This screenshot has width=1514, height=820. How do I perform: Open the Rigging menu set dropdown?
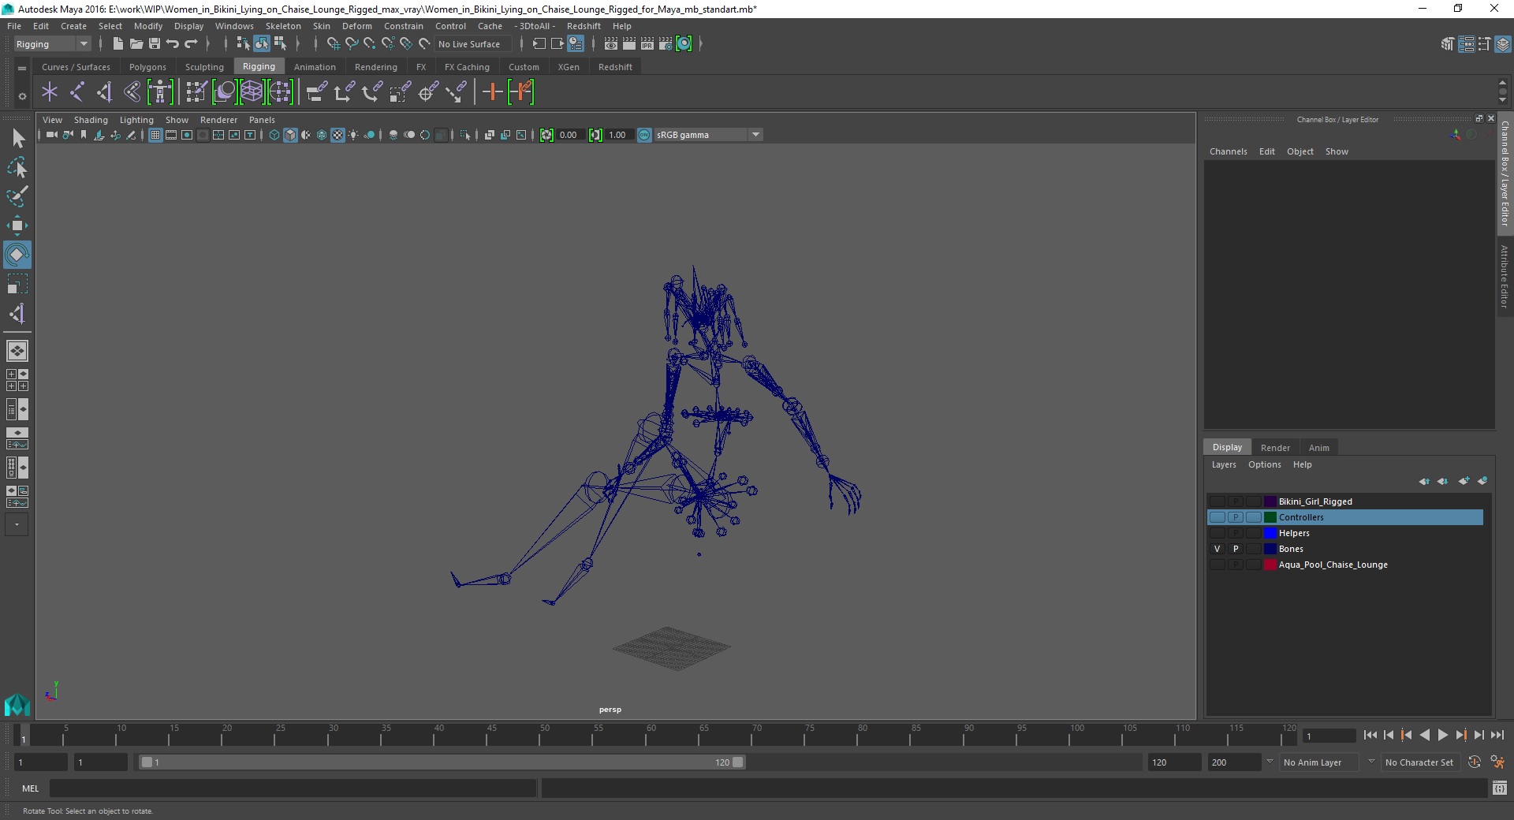coord(52,44)
